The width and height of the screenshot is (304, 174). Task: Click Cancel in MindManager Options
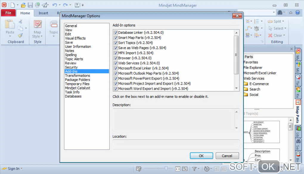227,156
